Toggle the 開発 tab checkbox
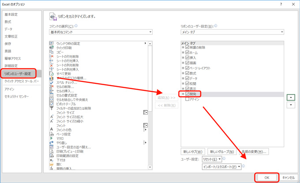This screenshot has height=183, width=300. click(x=187, y=94)
